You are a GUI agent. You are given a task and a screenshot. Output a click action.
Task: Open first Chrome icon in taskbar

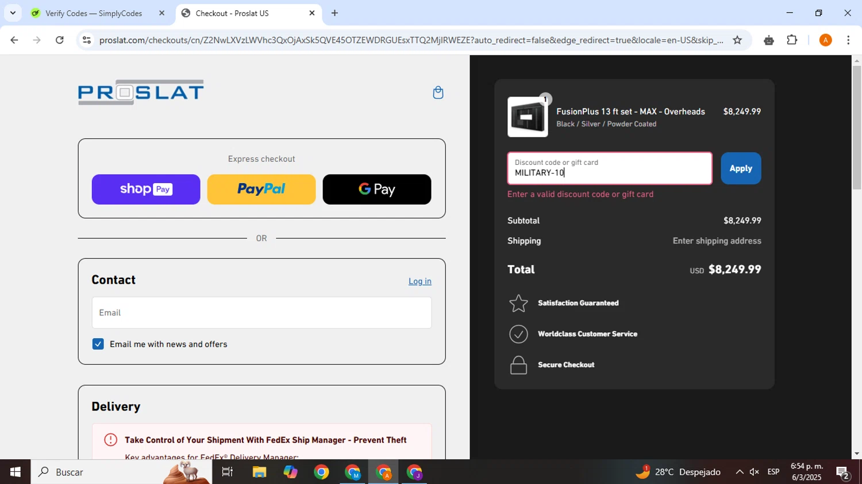[x=321, y=472]
